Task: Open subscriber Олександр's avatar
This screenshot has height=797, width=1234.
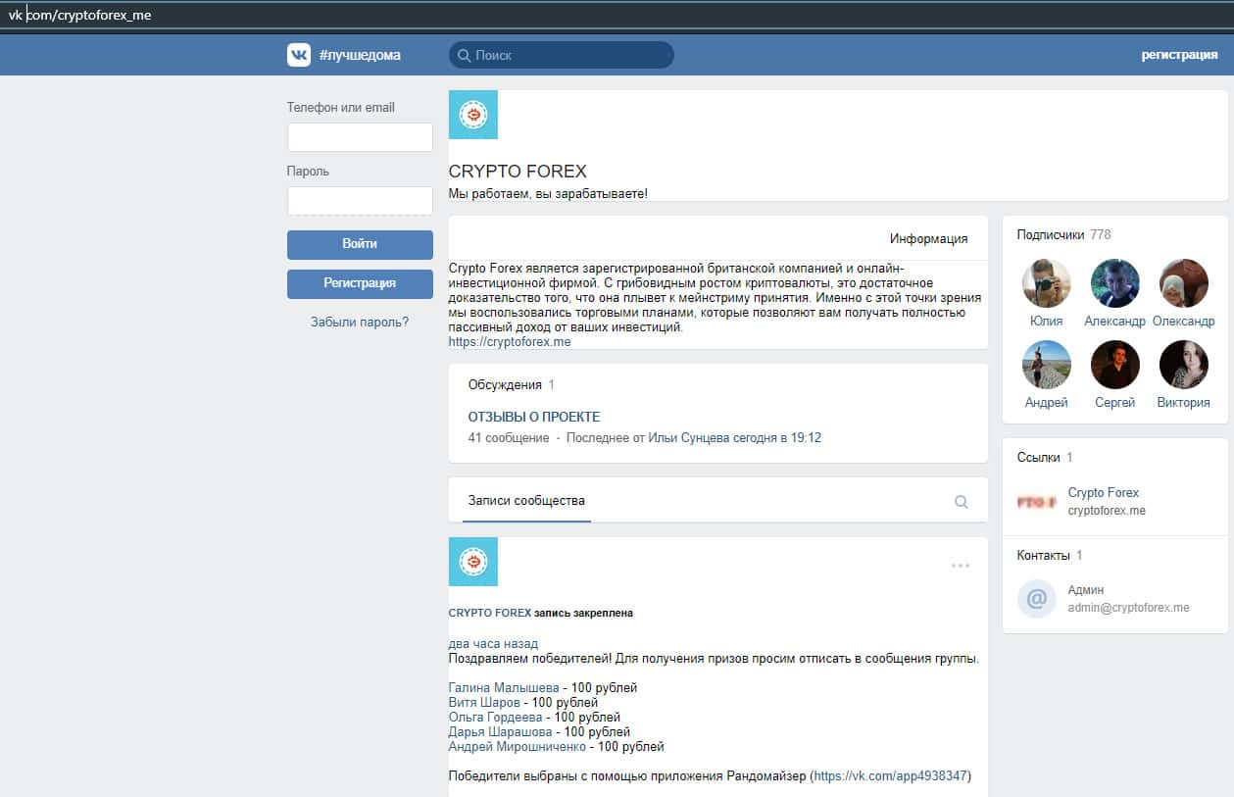Action: click(1184, 283)
